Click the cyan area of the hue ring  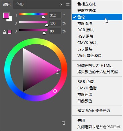(7, 70)
